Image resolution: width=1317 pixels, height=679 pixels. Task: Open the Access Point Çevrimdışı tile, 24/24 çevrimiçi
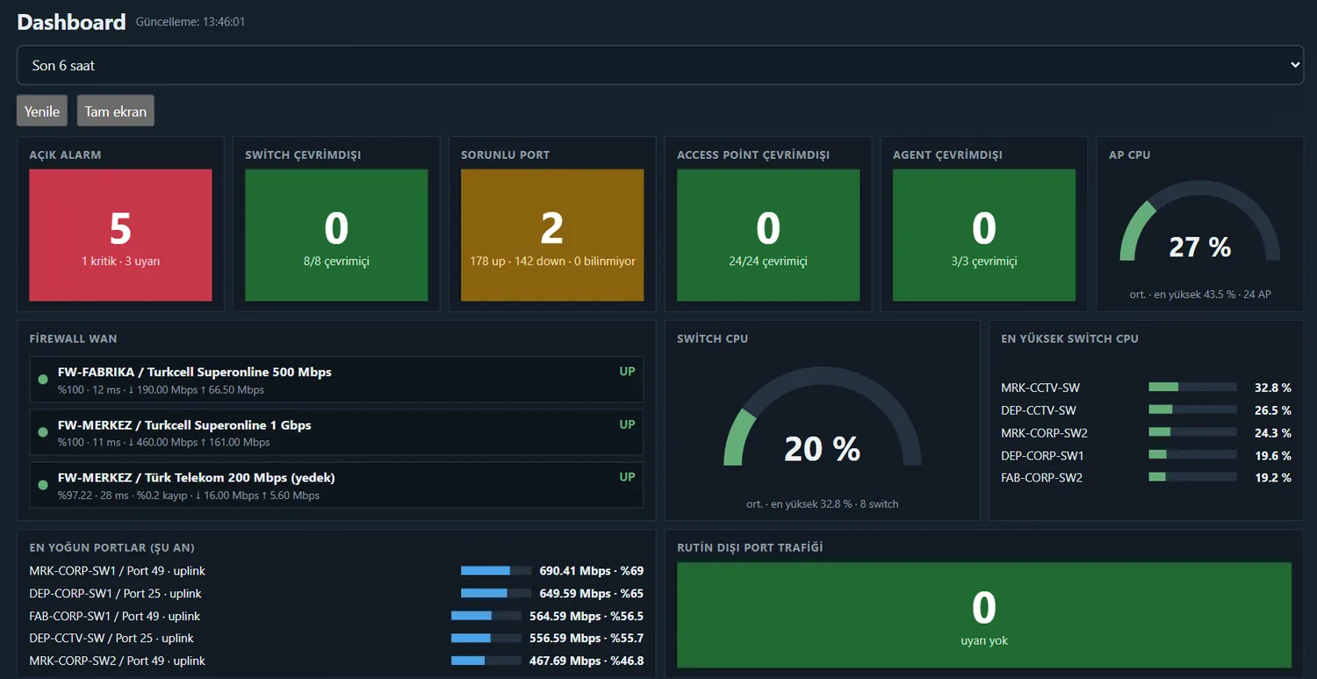point(768,235)
